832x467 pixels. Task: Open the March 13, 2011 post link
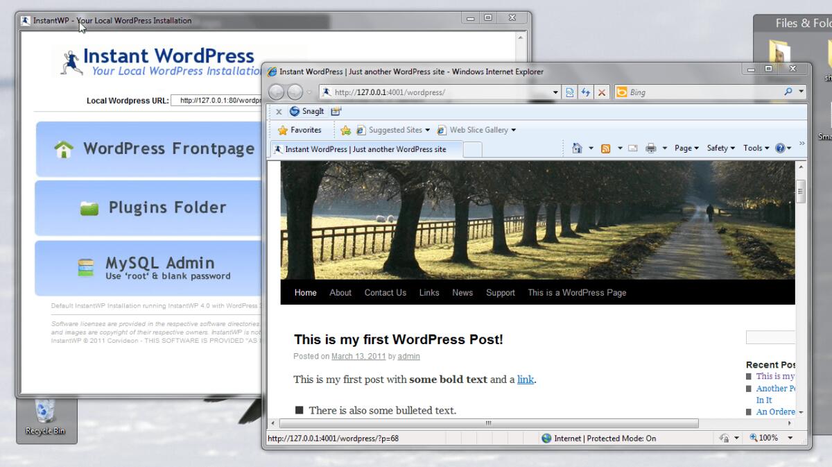[x=358, y=356]
